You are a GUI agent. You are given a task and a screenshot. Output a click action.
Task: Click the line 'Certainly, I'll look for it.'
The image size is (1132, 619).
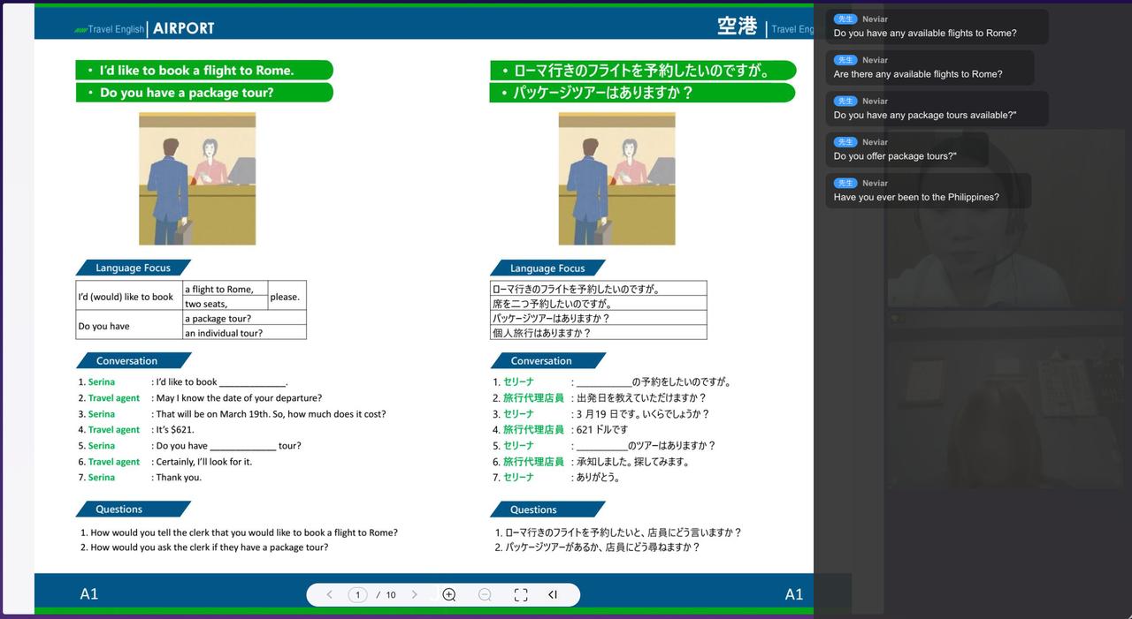(204, 462)
